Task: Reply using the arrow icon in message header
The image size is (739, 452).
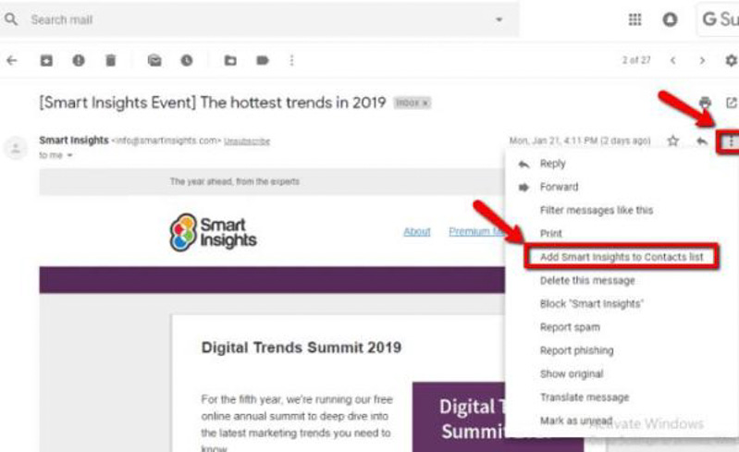Action: pyautogui.click(x=702, y=140)
